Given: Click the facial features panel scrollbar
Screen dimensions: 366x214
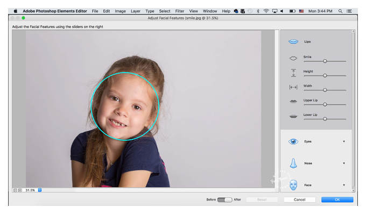Looking at the screenshot, I should pyautogui.click(x=353, y=111).
